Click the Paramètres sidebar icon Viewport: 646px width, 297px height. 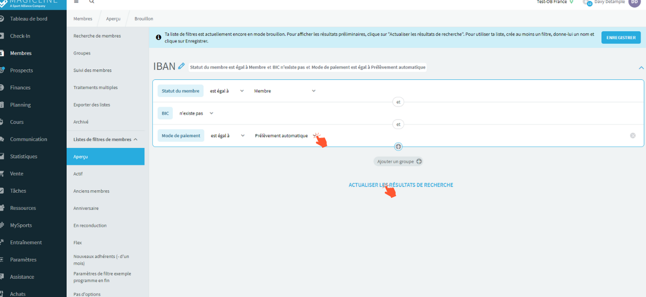(x=1, y=260)
